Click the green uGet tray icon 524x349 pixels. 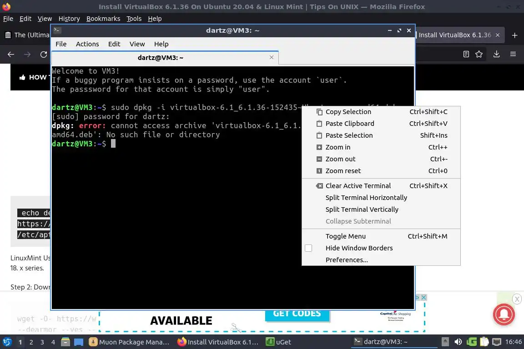[x=472, y=342]
